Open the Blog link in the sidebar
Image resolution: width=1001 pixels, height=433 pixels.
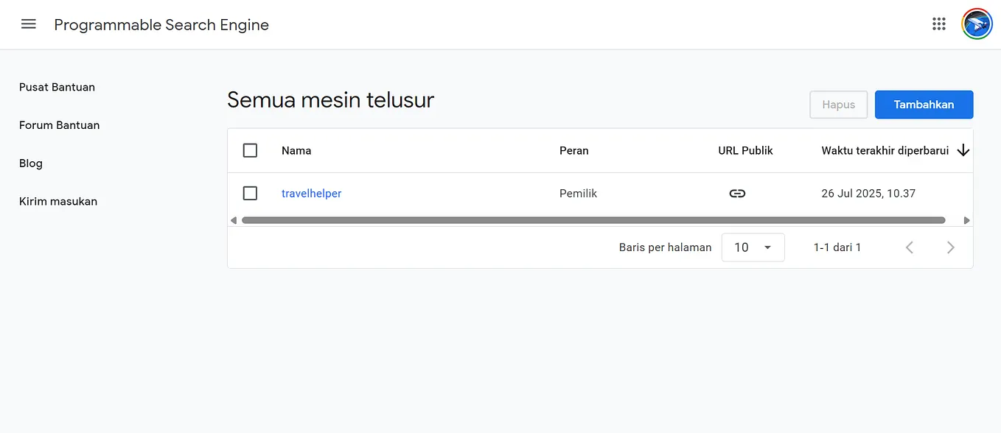coord(30,163)
